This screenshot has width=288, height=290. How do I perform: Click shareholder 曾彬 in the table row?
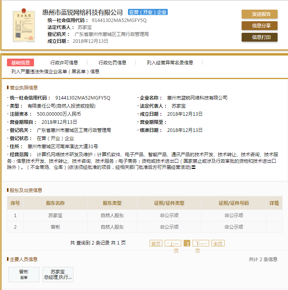pyautogui.click(x=55, y=227)
